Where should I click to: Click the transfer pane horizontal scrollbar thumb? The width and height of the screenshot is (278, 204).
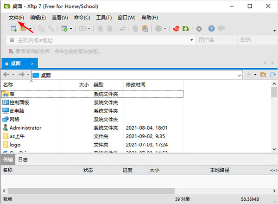pyautogui.click(x=91, y=191)
